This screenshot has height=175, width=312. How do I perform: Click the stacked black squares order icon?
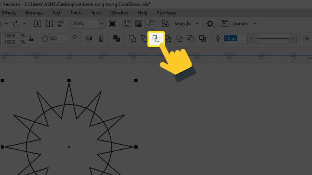click(117, 38)
